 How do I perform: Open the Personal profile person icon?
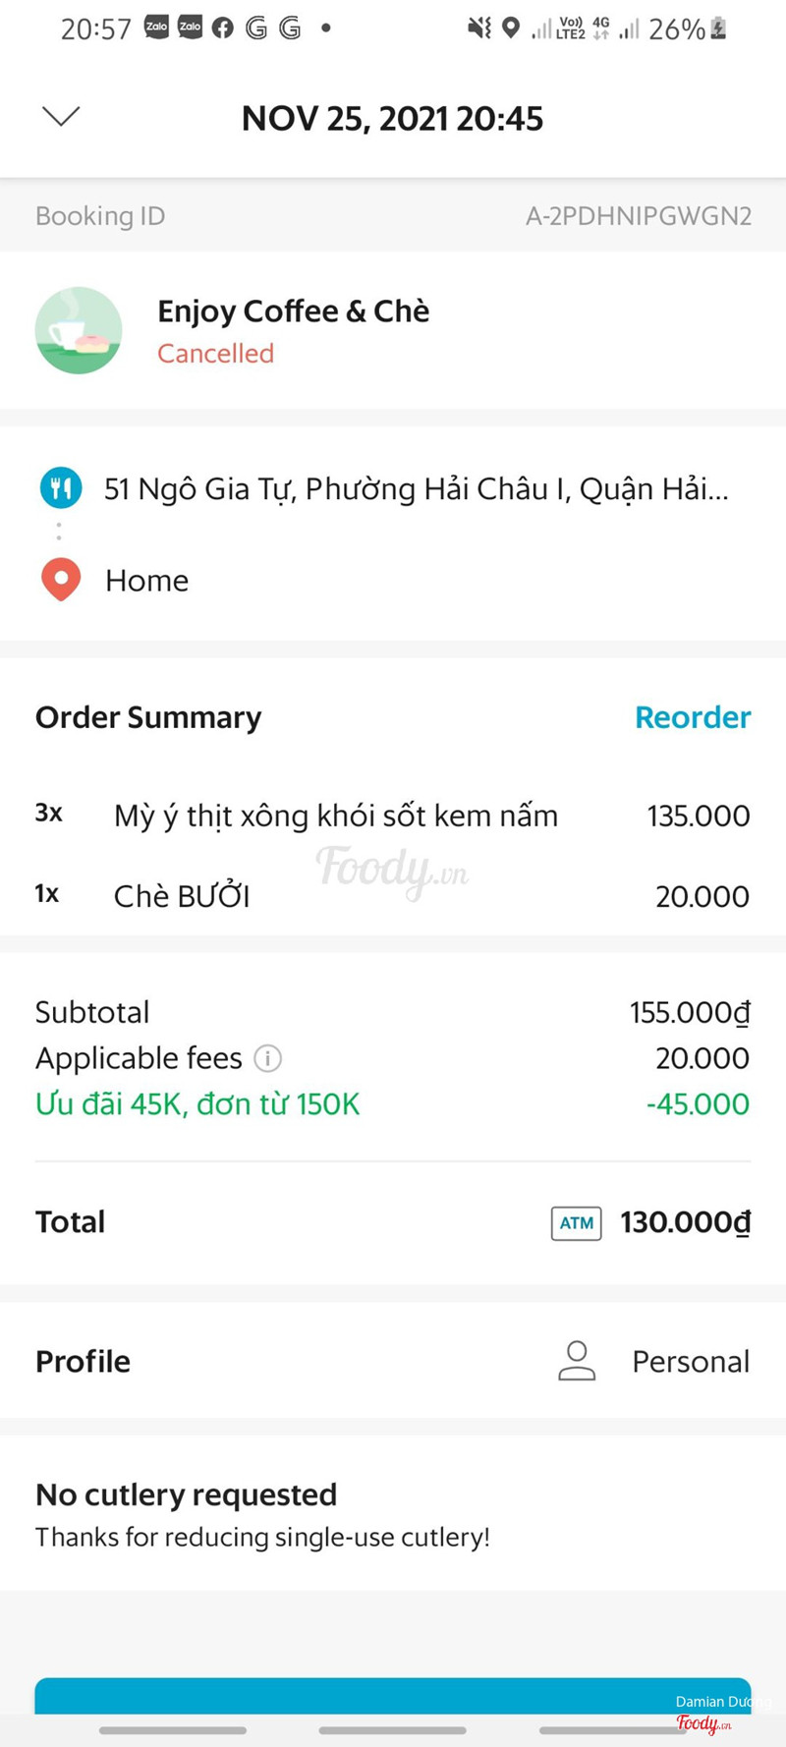pyautogui.click(x=577, y=1361)
